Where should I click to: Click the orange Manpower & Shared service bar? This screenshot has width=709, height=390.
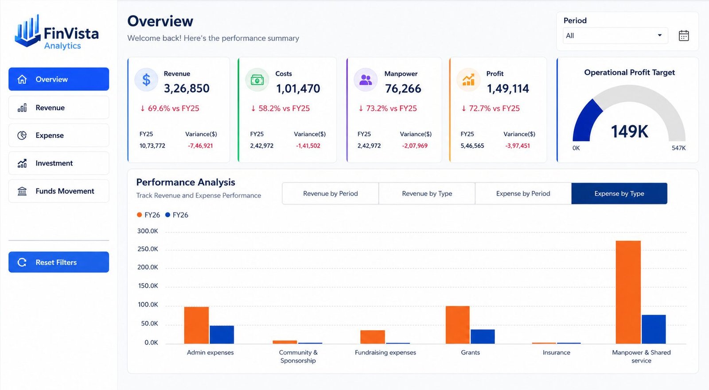coord(628,292)
